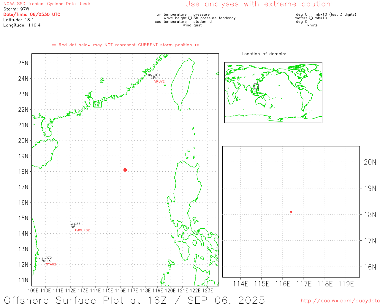Click the AMOHK02 station id label

pyautogui.click(x=82, y=230)
